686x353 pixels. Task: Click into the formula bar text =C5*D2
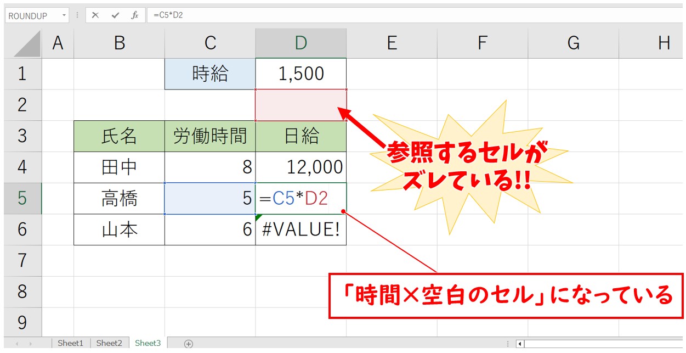tap(168, 15)
